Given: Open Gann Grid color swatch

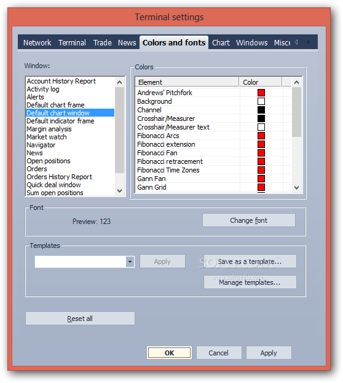Looking at the screenshot, I should point(261,187).
